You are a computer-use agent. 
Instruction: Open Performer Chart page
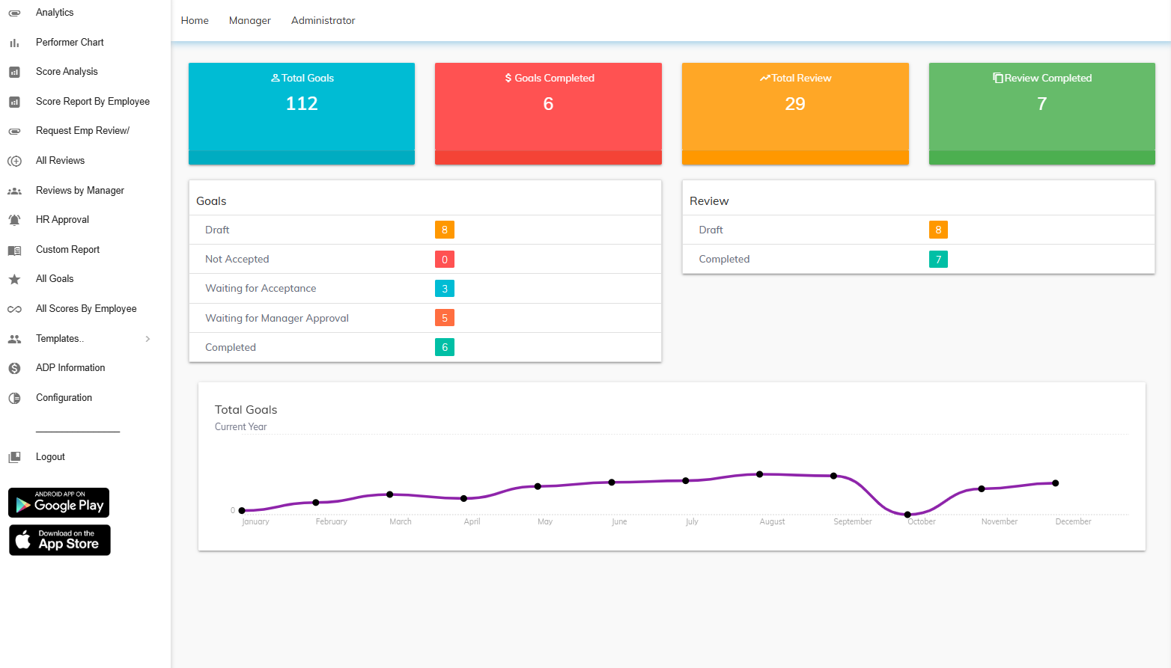pyautogui.click(x=70, y=43)
